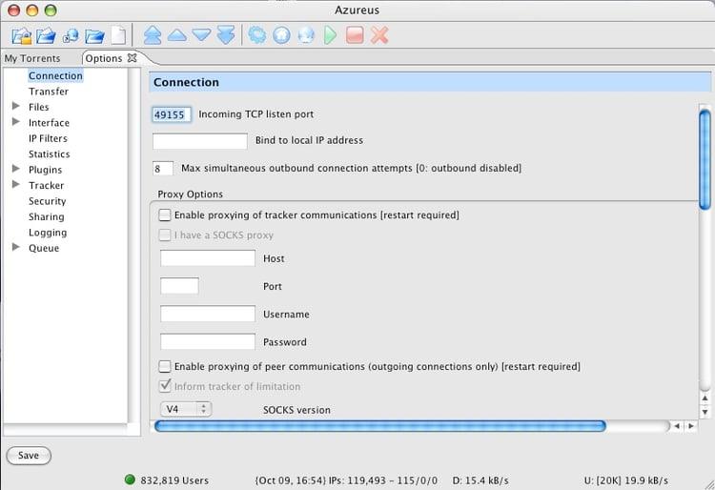Select Transfer in the options tree
715x490 pixels.
point(49,92)
